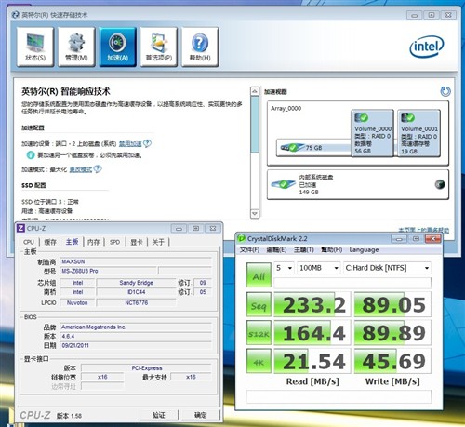Viewport: 465px width, 427px height.
Task: Click the Seq write result 89.05
Action: point(392,304)
